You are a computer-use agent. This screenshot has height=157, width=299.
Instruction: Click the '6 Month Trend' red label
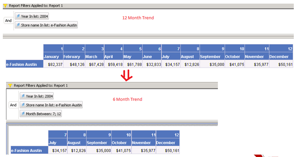[x=127, y=99]
